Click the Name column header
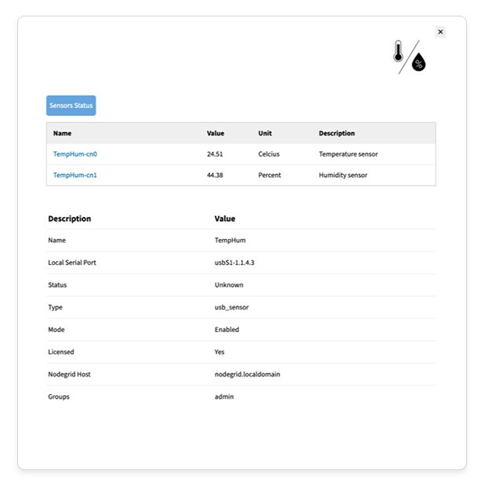Image resolution: width=488 pixels, height=492 pixels. (x=62, y=133)
